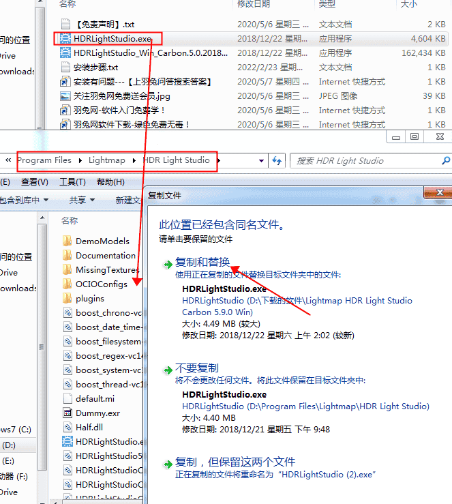The height and width of the screenshot is (504, 452).
Task: Expand the HDR Light Studio breadcrumb arrow
Action: click(x=218, y=160)
